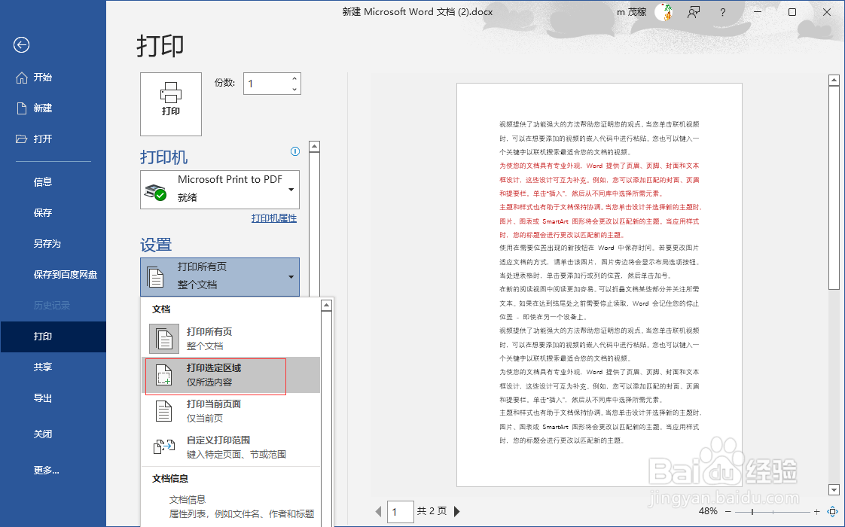Click the preview vertical scrollbar thumb
Image resolution: width=845 pixels, height=527 pixels.
click(834, 188)
